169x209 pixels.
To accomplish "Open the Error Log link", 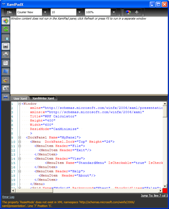I will (8, 197).
